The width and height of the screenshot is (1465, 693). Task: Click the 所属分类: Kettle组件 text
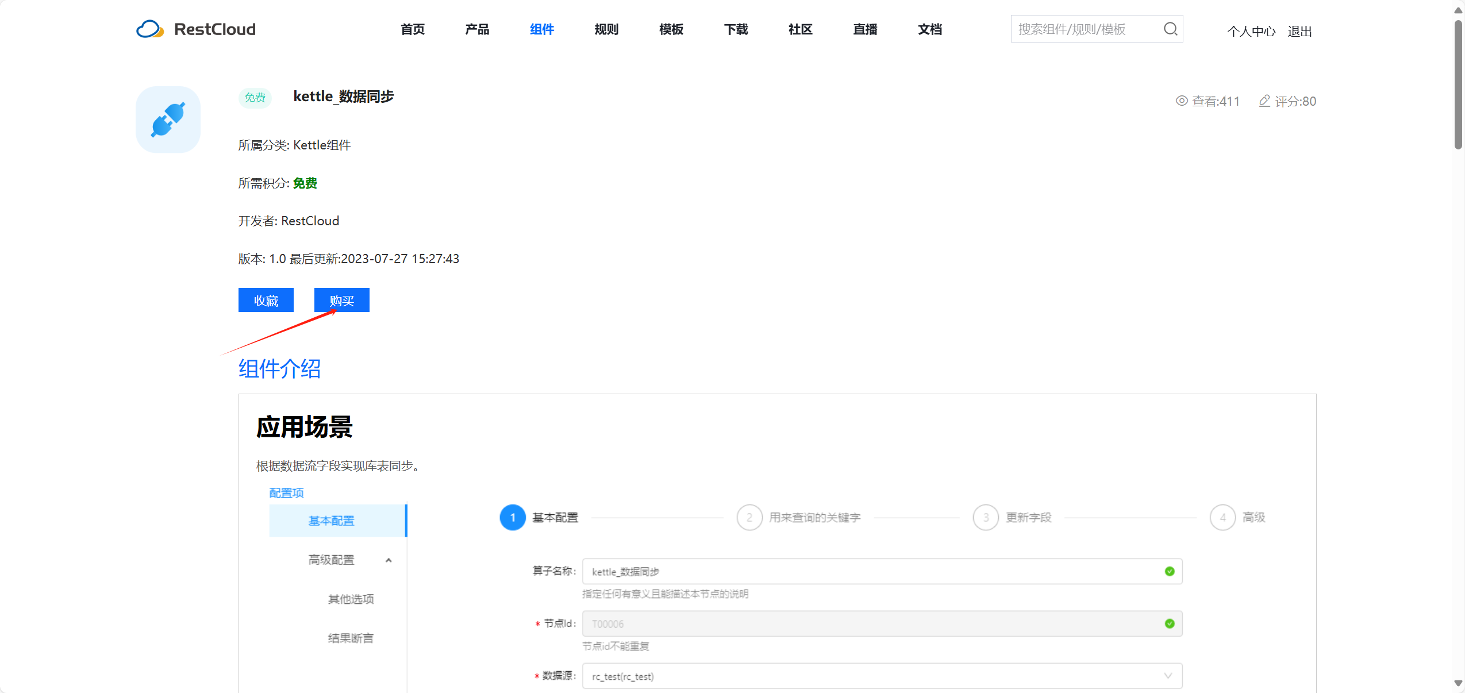295,145
